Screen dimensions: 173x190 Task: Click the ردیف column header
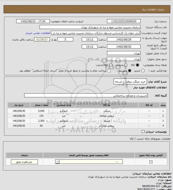[x=163, y=105]
